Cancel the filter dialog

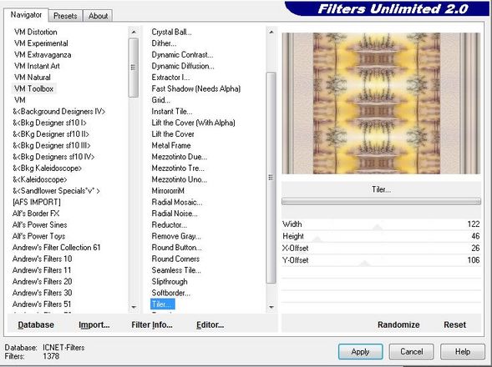[x=411, y=352]
